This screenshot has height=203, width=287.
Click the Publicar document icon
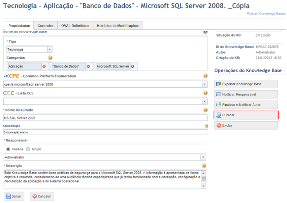point(219,115)
